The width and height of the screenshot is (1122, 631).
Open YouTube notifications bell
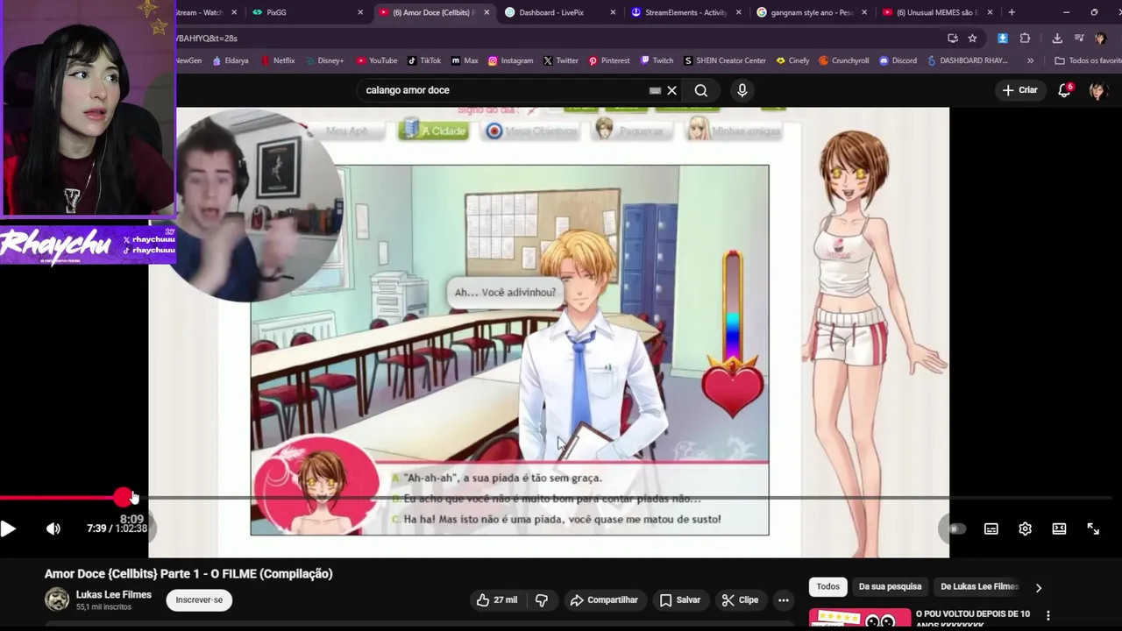pos(1064,90)
